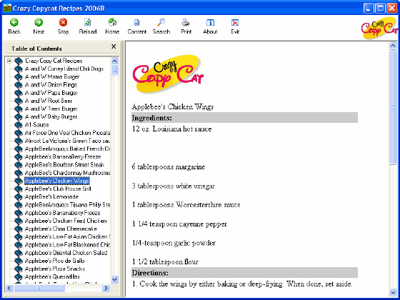Click book icon beside A and W Mama Burger

click(x=19, y=77)
